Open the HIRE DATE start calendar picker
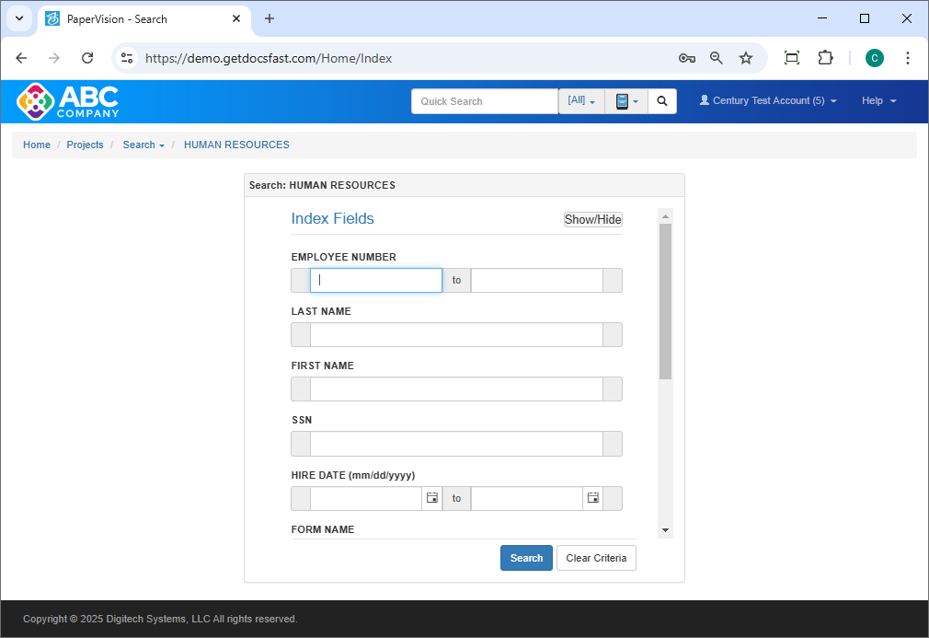Screen dimensions: 929x638 (431, 498)
